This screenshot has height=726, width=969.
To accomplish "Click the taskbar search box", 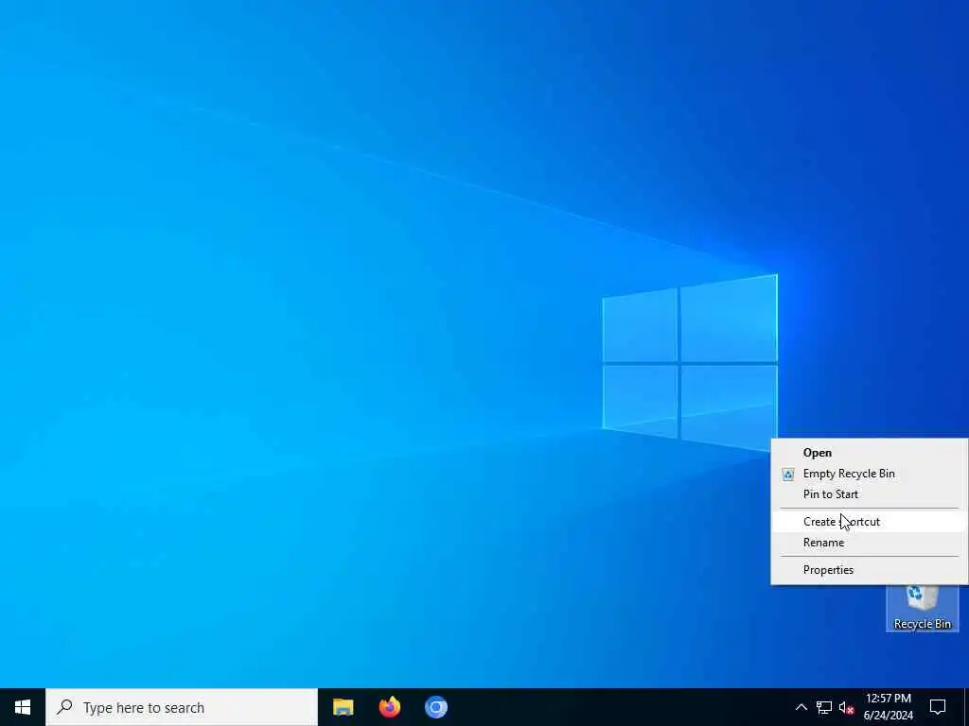I will (182, 707).
